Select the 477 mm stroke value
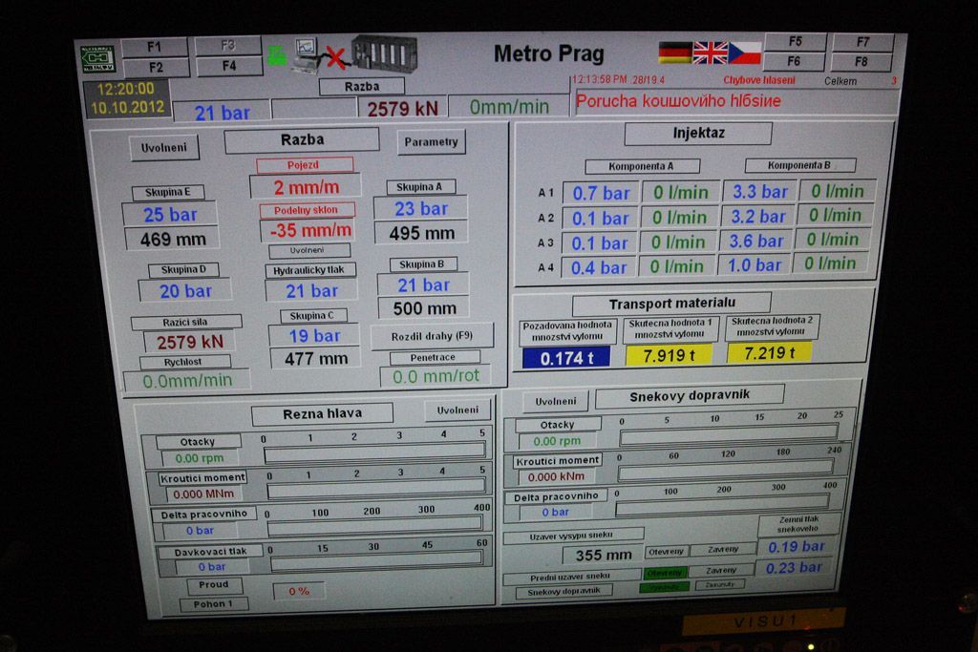This screenshot has height=652, width=978. click(315, 359)
